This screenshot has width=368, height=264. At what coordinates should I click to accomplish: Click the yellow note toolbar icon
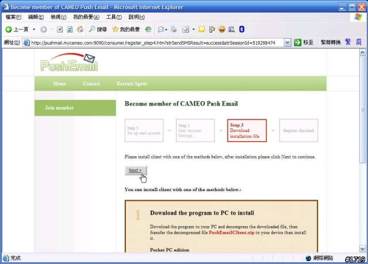tap(202, 29)
